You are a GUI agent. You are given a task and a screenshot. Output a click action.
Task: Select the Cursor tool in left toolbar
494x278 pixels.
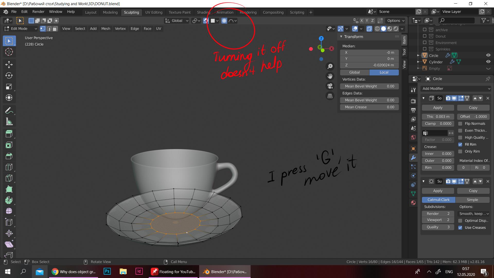tap(9, 52)
